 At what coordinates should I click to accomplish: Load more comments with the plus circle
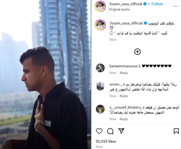coord(137,52)
